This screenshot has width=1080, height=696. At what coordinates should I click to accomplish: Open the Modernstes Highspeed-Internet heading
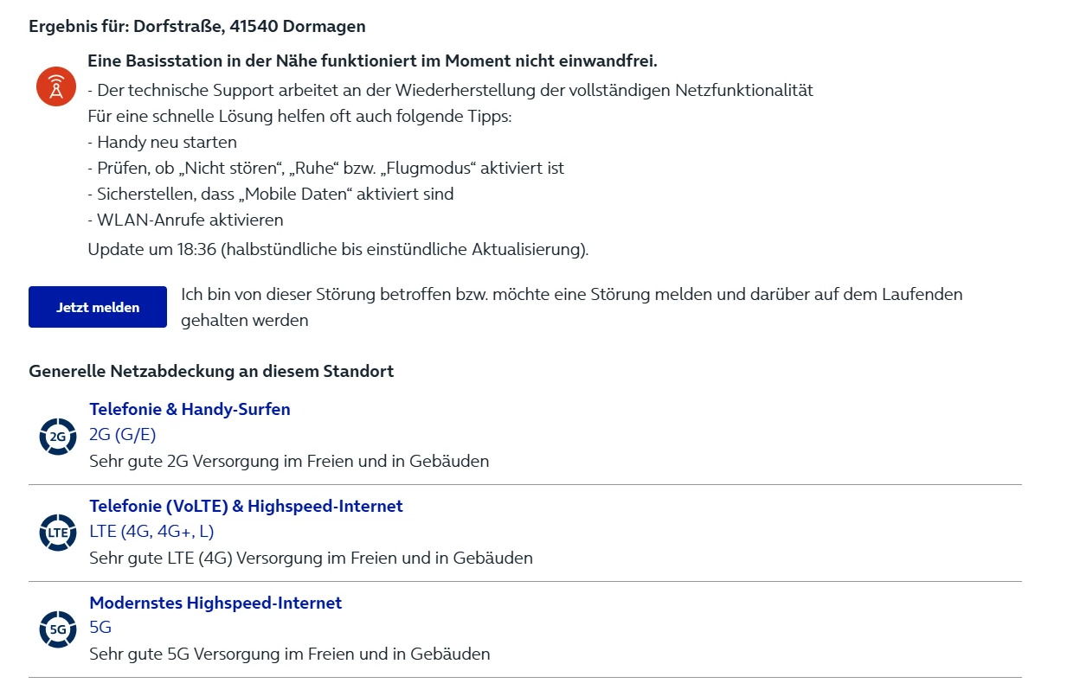click(x=215, y=603)
